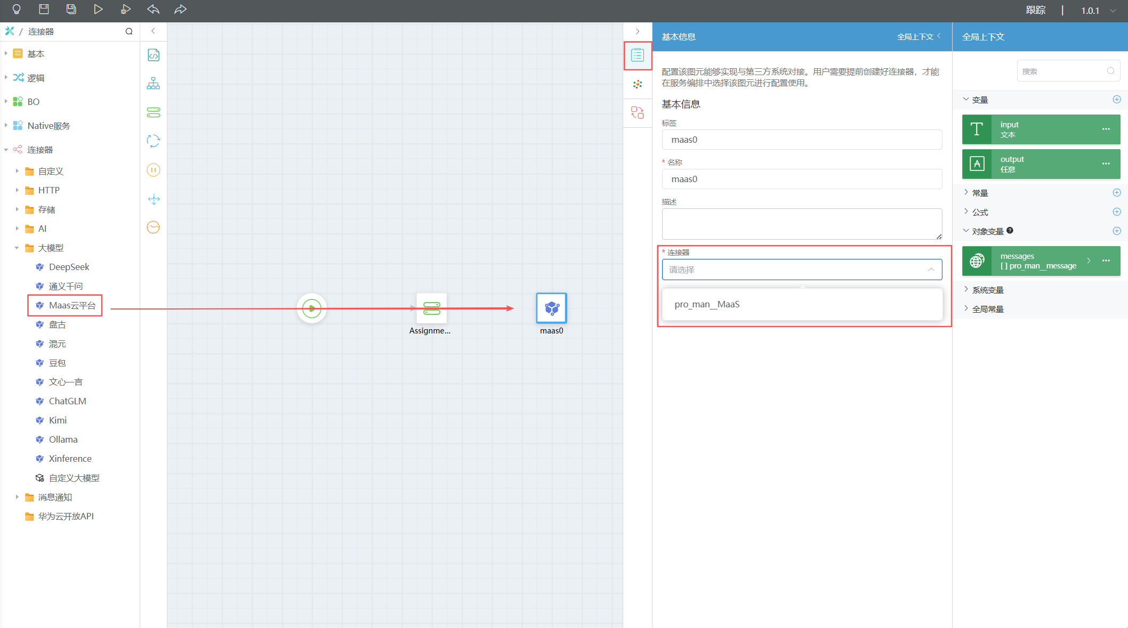Click the lightbulb icon in top toolbar

[x=17, y=9]
